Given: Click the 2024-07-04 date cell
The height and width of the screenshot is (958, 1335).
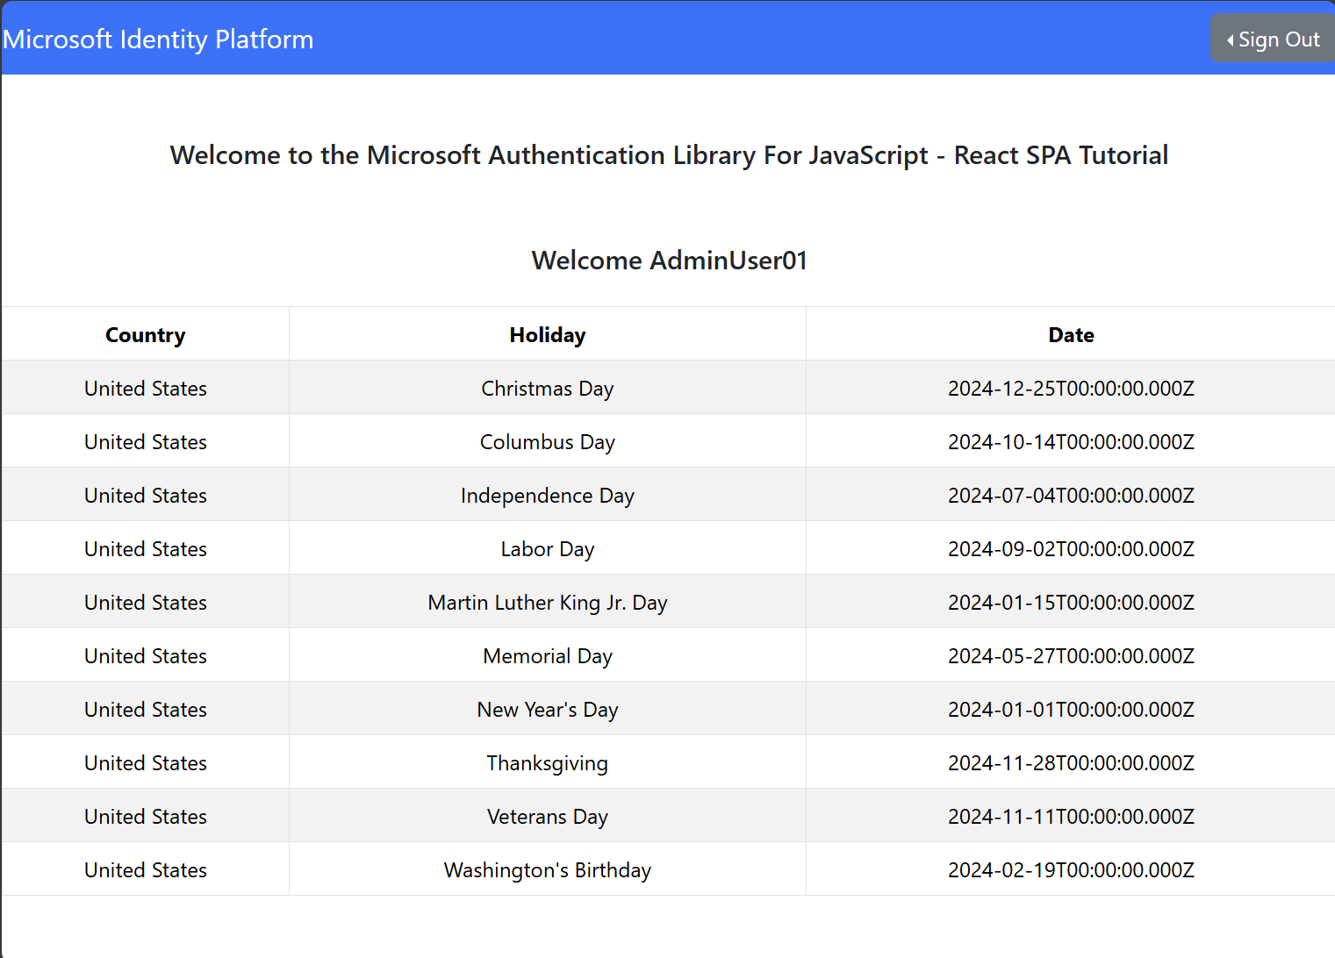Looking at the screenshot, I should 1071,496.
